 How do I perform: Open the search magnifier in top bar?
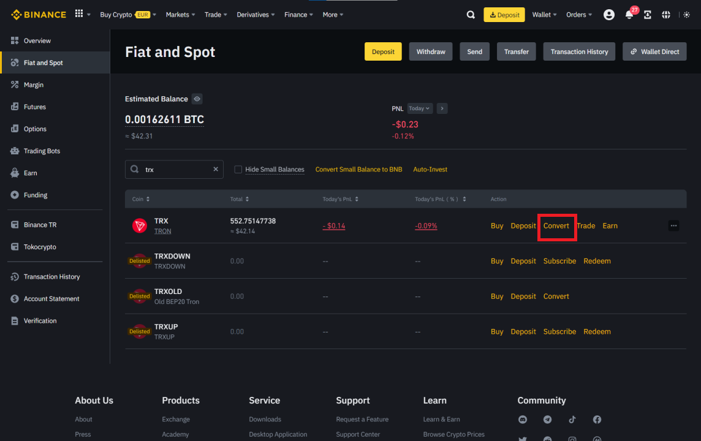pyautogui.click(x=471, y=15)
